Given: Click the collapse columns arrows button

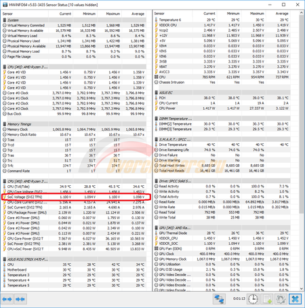Looking at the screenshot, I should pyautogui.click(x=20, y=299).
